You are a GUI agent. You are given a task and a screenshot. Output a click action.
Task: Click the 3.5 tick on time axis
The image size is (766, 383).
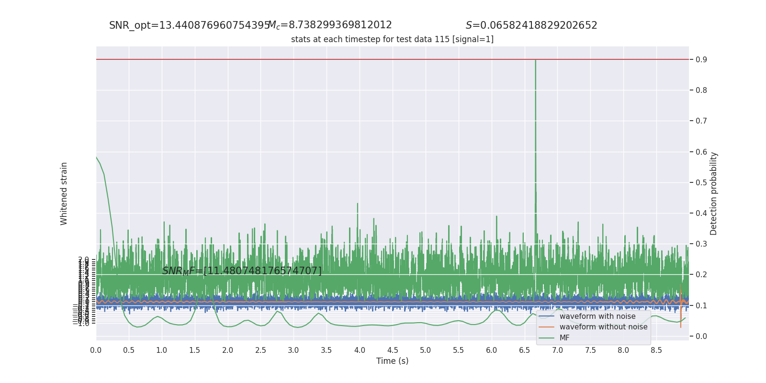[x=327, y=350]
